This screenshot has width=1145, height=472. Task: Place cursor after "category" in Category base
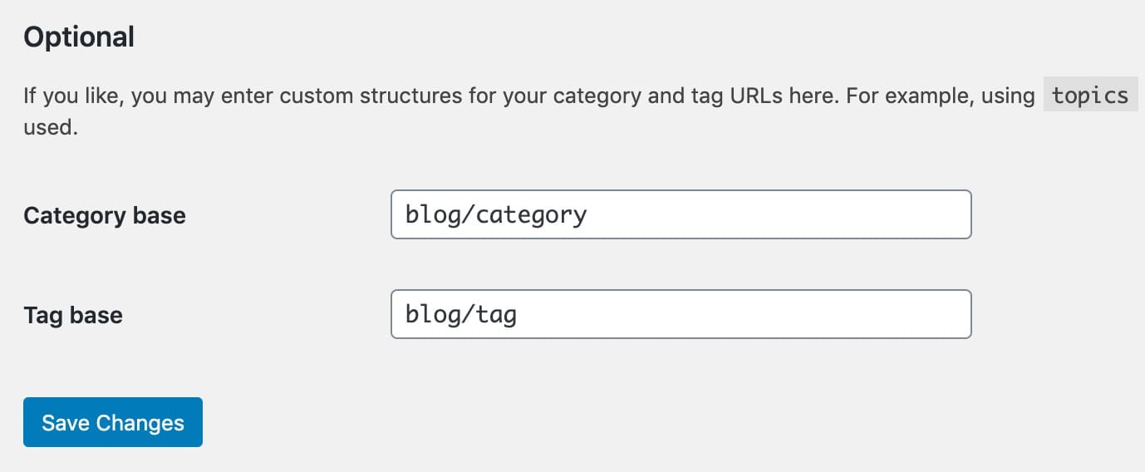[x=588, y=215]
